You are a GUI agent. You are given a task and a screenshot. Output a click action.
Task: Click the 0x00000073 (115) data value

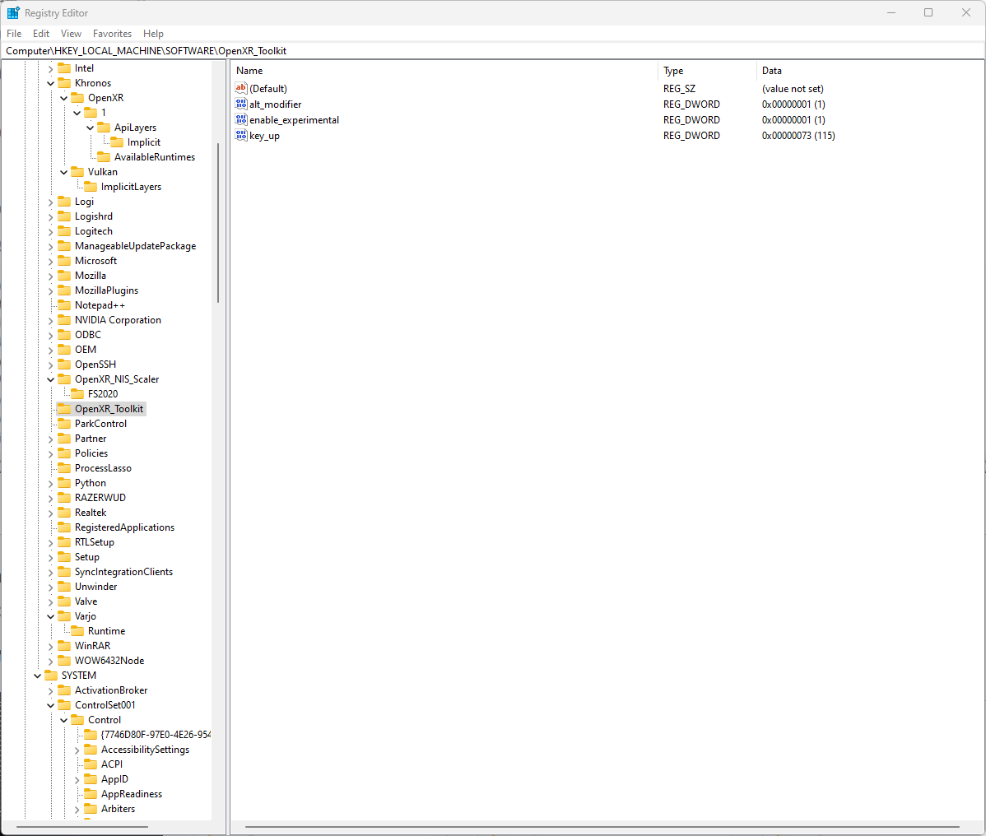point(798,136)
